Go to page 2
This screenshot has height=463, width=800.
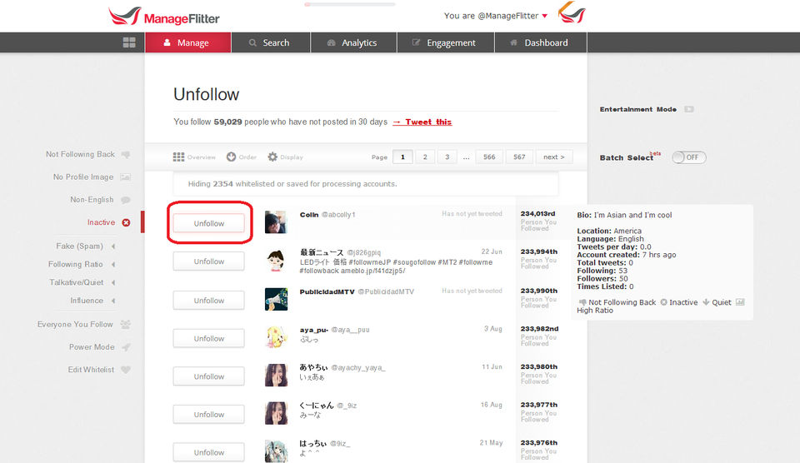(x=425, y=157)
